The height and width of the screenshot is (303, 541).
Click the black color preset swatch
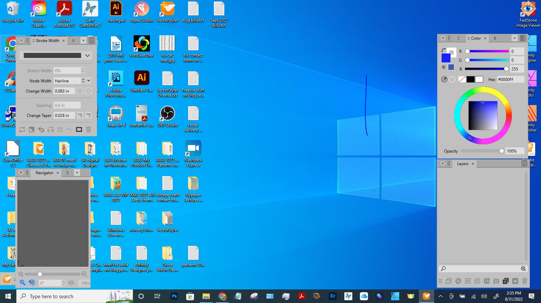pos(470,79)
